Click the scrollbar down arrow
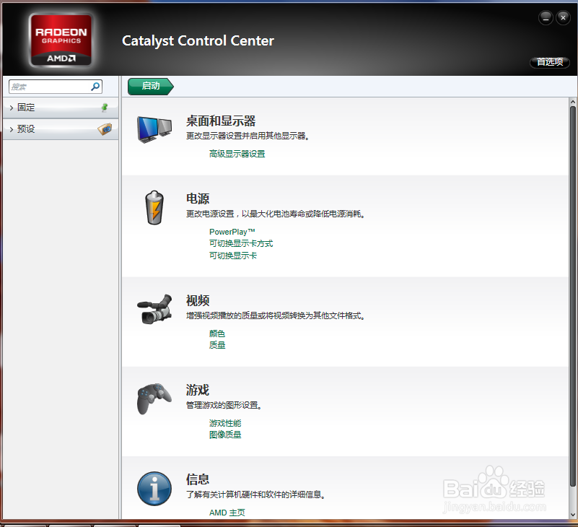This screenshot has width=578, height=527. click(x=572, y=515)
